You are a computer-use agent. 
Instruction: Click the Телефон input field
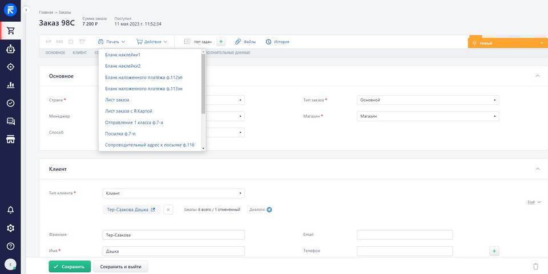pyautogui.click(x=405, y=251)
